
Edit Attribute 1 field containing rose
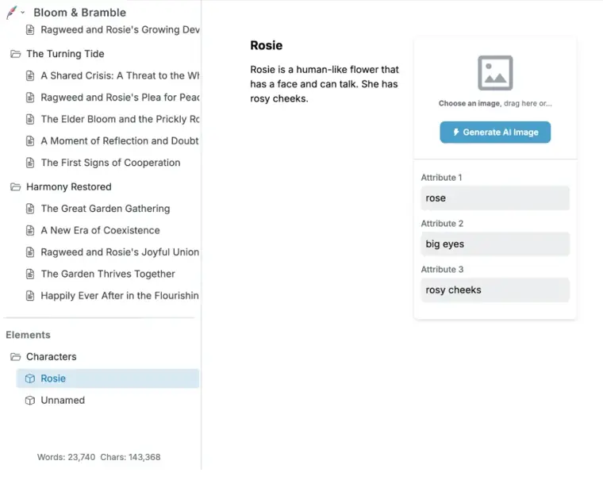tap(495, 198)
